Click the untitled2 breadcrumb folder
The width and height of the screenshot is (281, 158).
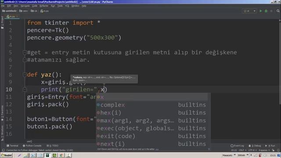coord(9,11)
